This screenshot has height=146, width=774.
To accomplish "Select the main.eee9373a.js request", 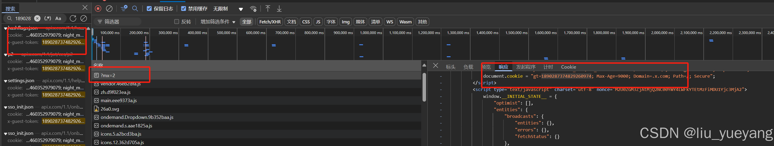I will click(x=256, y=101).
